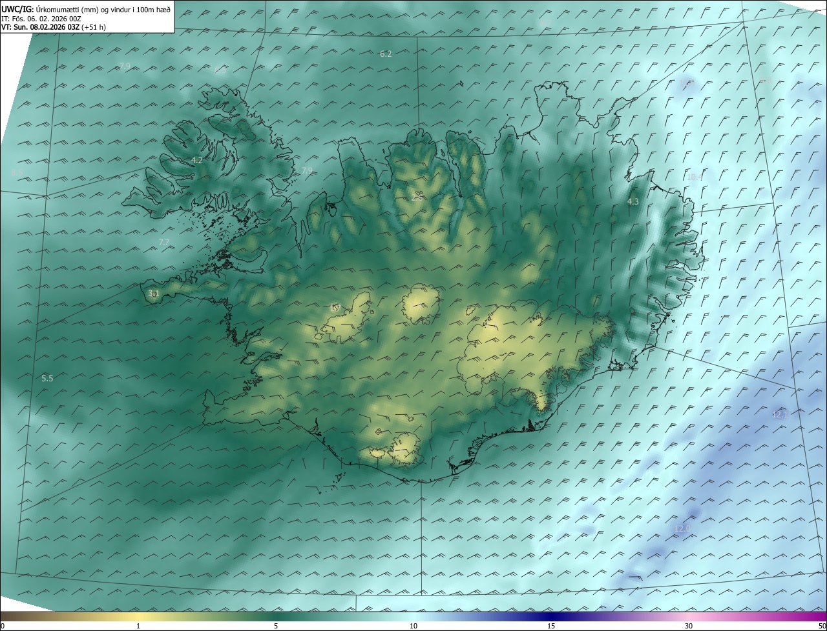827x631 pixels.
Task: Click the 2.6 value in north Iceland
Action: [417, 197]
